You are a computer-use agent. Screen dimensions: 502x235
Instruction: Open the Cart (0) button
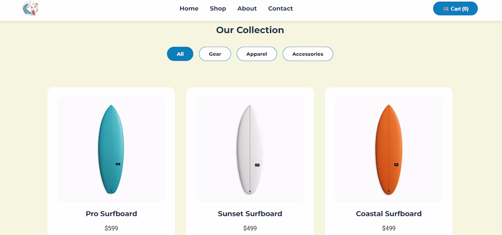pyautogui.click(x=455, y=9)
